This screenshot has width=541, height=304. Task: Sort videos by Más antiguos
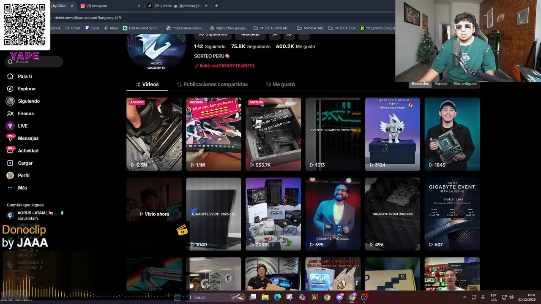point(464,84)
